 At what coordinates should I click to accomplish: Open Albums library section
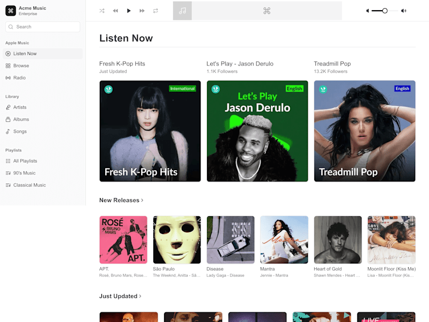43,119
